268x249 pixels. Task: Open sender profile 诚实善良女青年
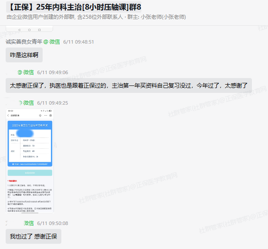pyautogui.click(x=24, y=42)
